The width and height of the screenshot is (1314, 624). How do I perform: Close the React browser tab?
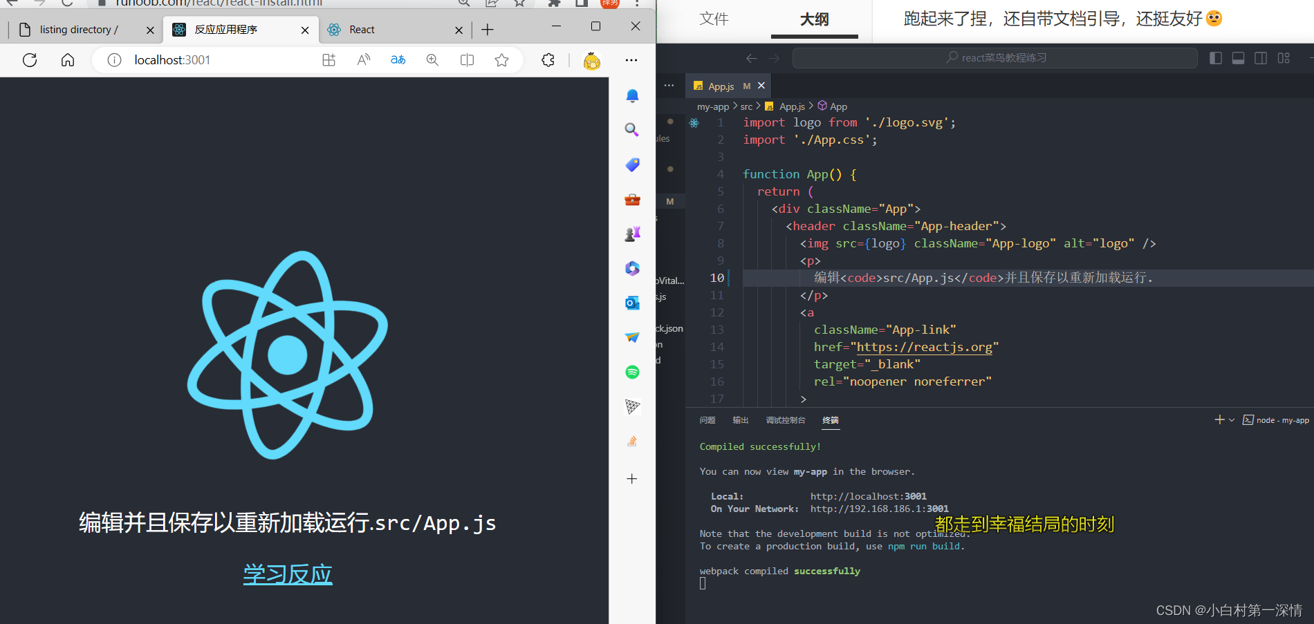coord(459,30)
